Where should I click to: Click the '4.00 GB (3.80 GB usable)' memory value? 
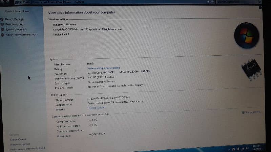[101, 77]
